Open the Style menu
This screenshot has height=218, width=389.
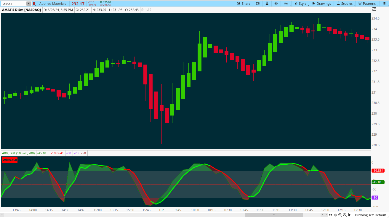300,4
